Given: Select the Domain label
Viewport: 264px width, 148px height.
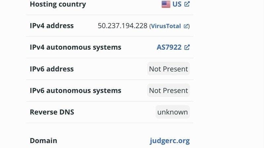Looking at the screenshot, I should tap(44, 141).
